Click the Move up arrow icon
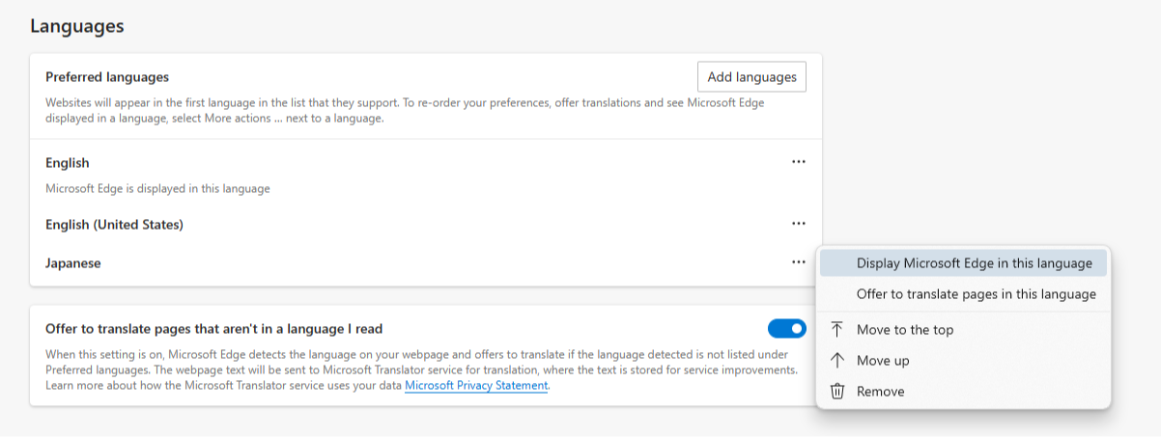Screen dimensions: 1161x437 coord(837,360)
